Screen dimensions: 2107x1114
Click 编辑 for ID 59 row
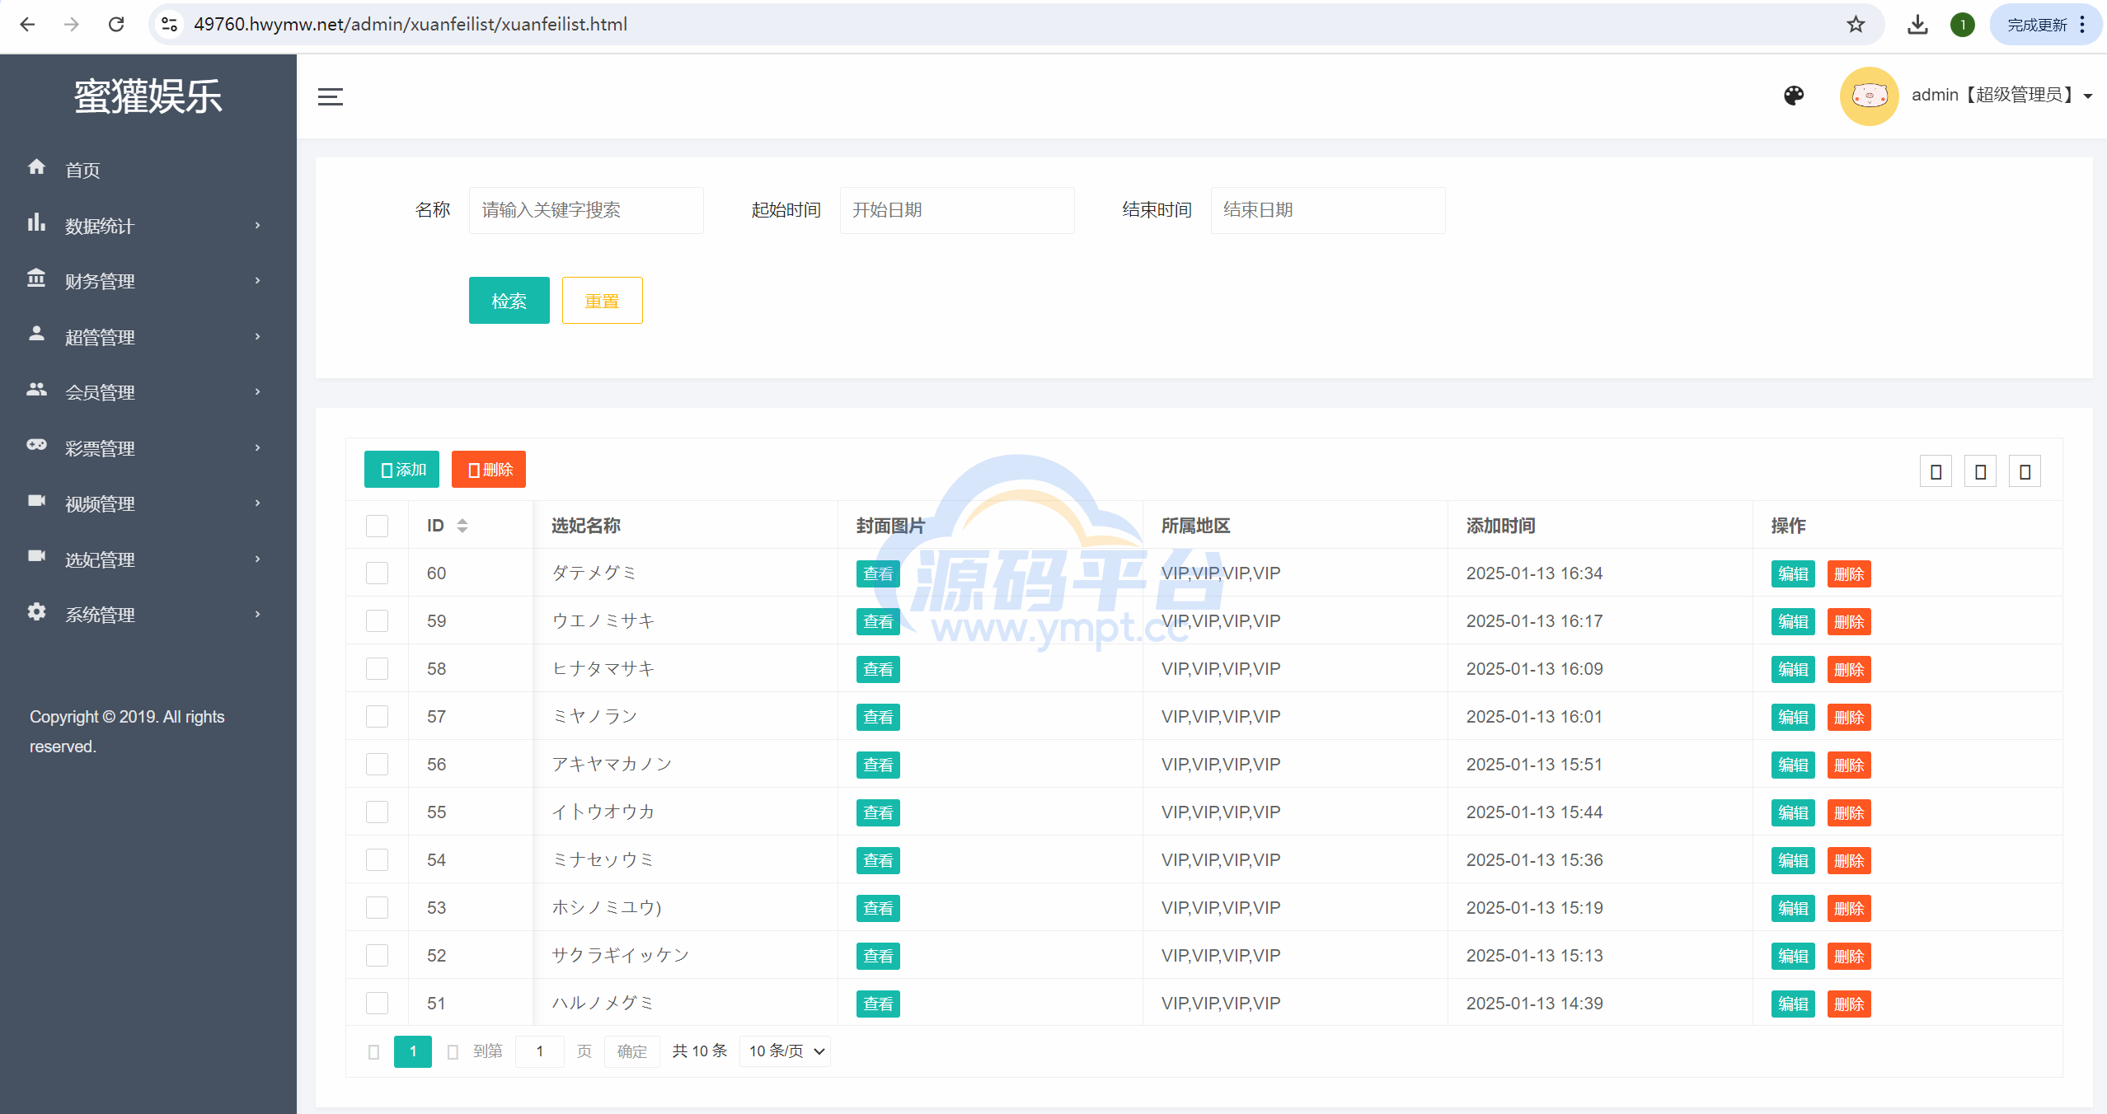[x=1793, y=622]
